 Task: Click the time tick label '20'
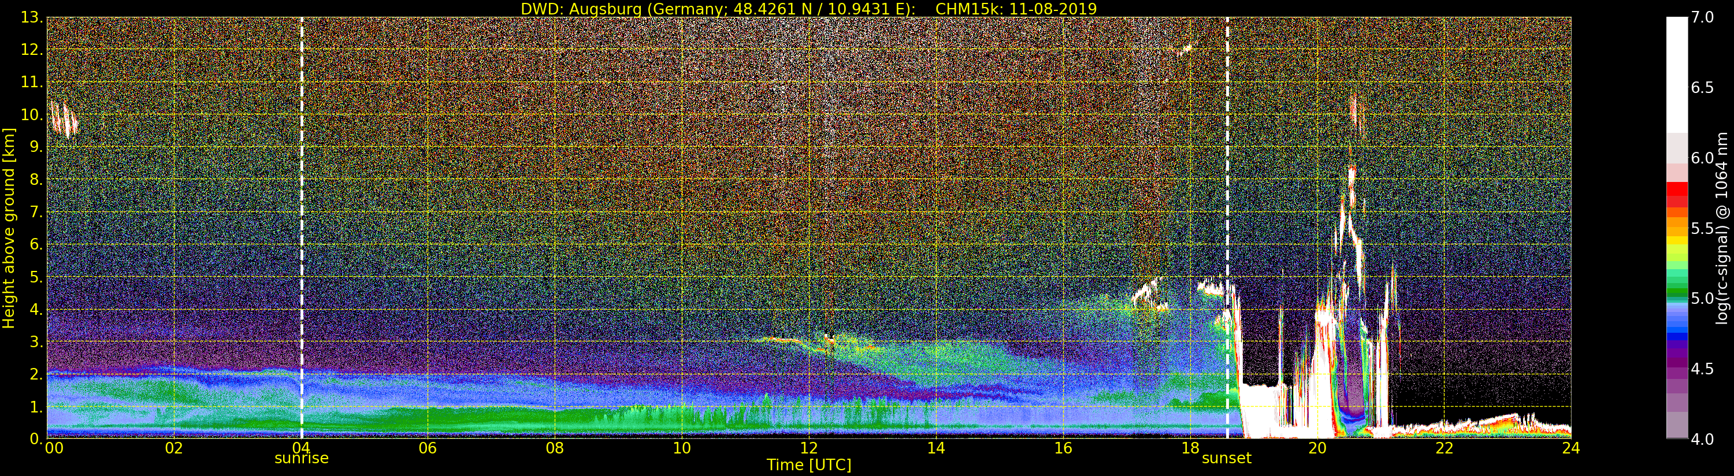[x=1317, y=448]
